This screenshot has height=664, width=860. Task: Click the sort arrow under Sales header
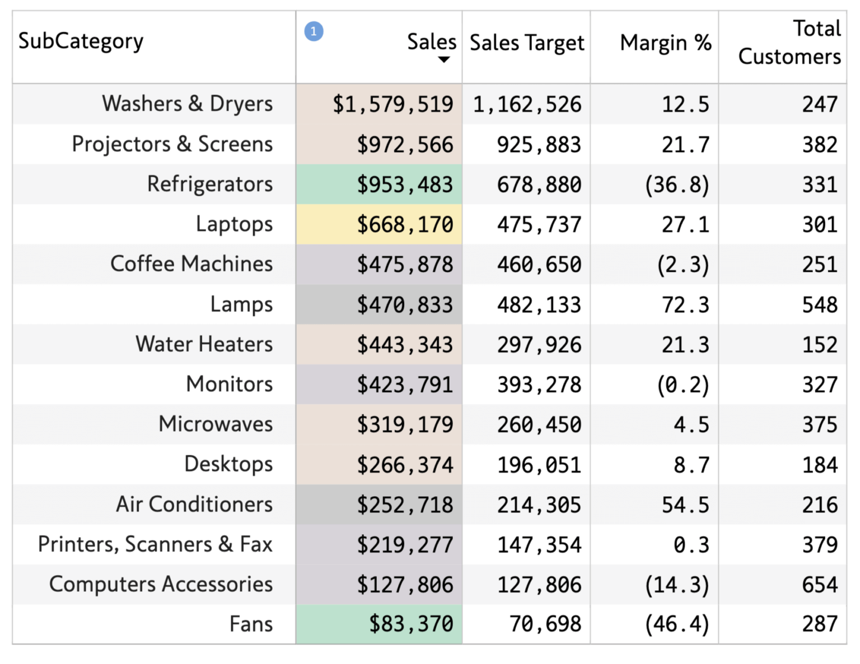[x=445, y=60]
